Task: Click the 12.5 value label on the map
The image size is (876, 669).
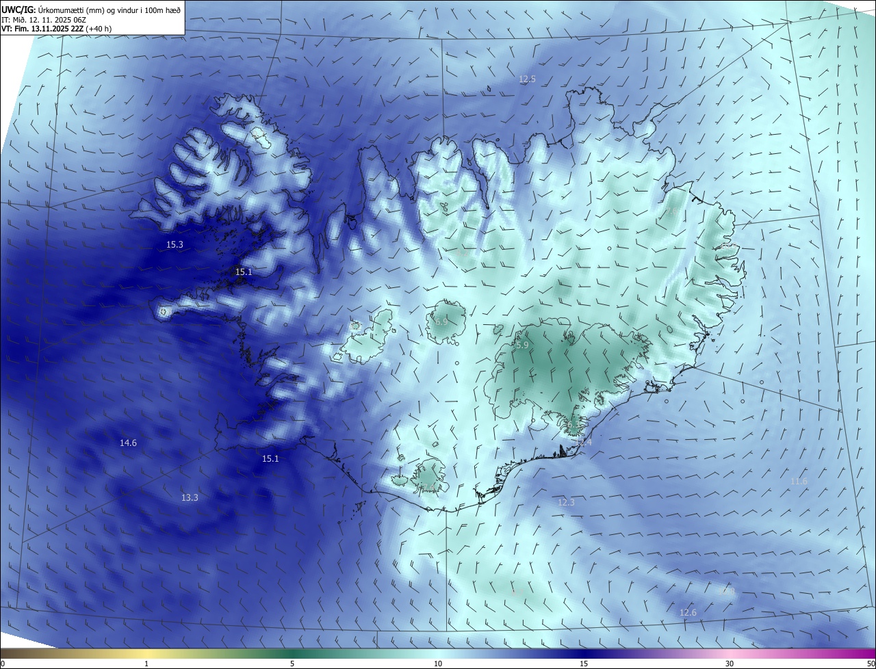Action: pyautogui.click(x=527, y=79)
